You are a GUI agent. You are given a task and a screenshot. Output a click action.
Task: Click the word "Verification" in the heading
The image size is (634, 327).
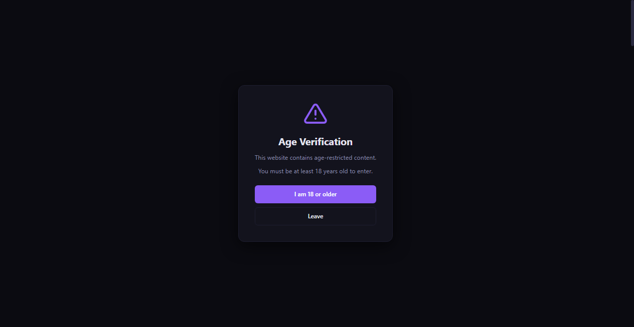coord(326,142)
